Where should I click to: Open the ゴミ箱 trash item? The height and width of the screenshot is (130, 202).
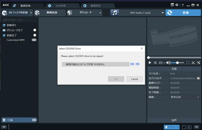(19, 120)
